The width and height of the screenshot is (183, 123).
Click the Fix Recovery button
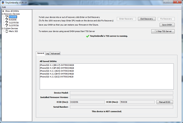(166, 19)
